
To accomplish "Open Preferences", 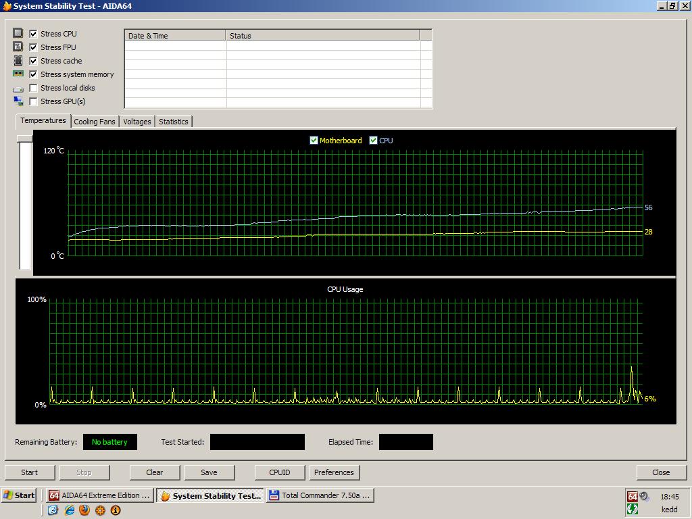I will tap(334, 472).
